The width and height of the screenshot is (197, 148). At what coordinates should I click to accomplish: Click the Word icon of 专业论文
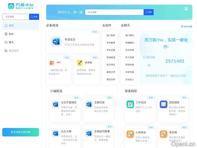click(x=56, y=41)
